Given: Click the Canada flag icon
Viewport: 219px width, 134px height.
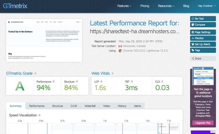Looking at the screenshot, I should 120,46.
